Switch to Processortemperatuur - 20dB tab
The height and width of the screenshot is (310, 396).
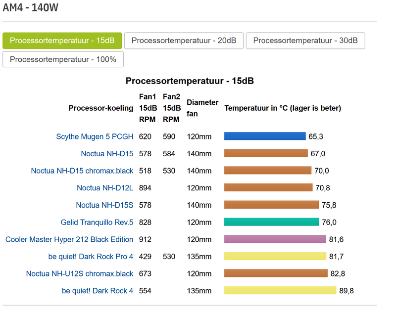184,41
